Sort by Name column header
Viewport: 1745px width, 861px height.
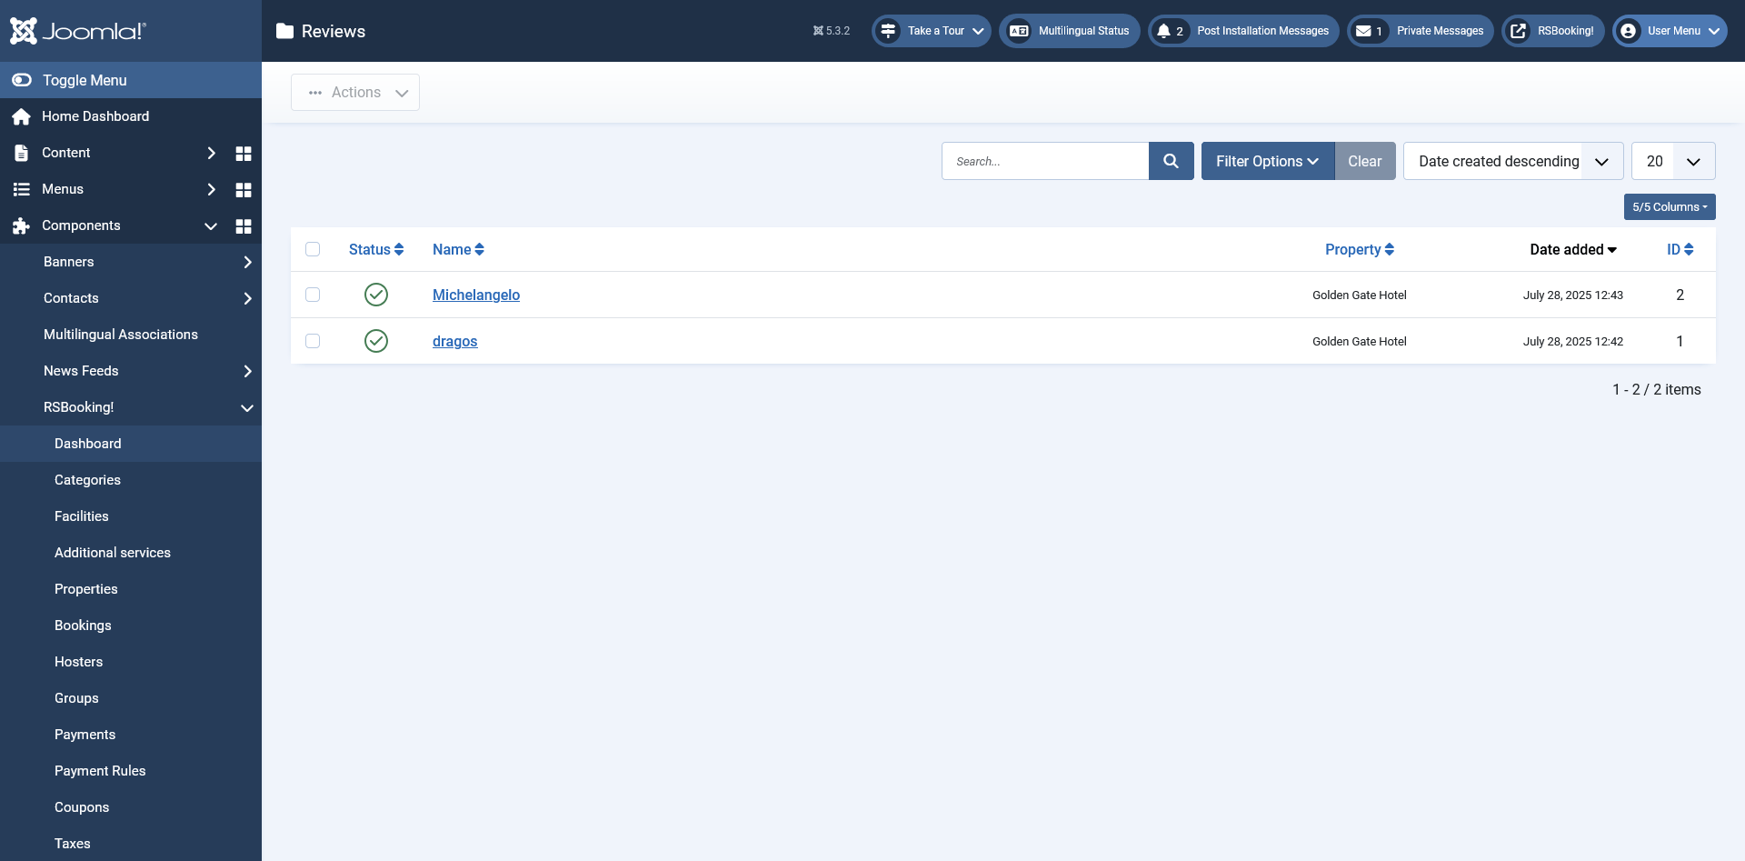click(458, 249)
